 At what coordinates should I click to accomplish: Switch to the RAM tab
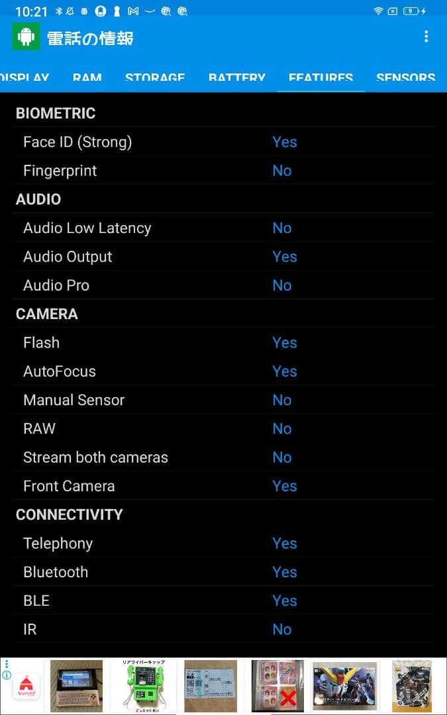[87, 77]
